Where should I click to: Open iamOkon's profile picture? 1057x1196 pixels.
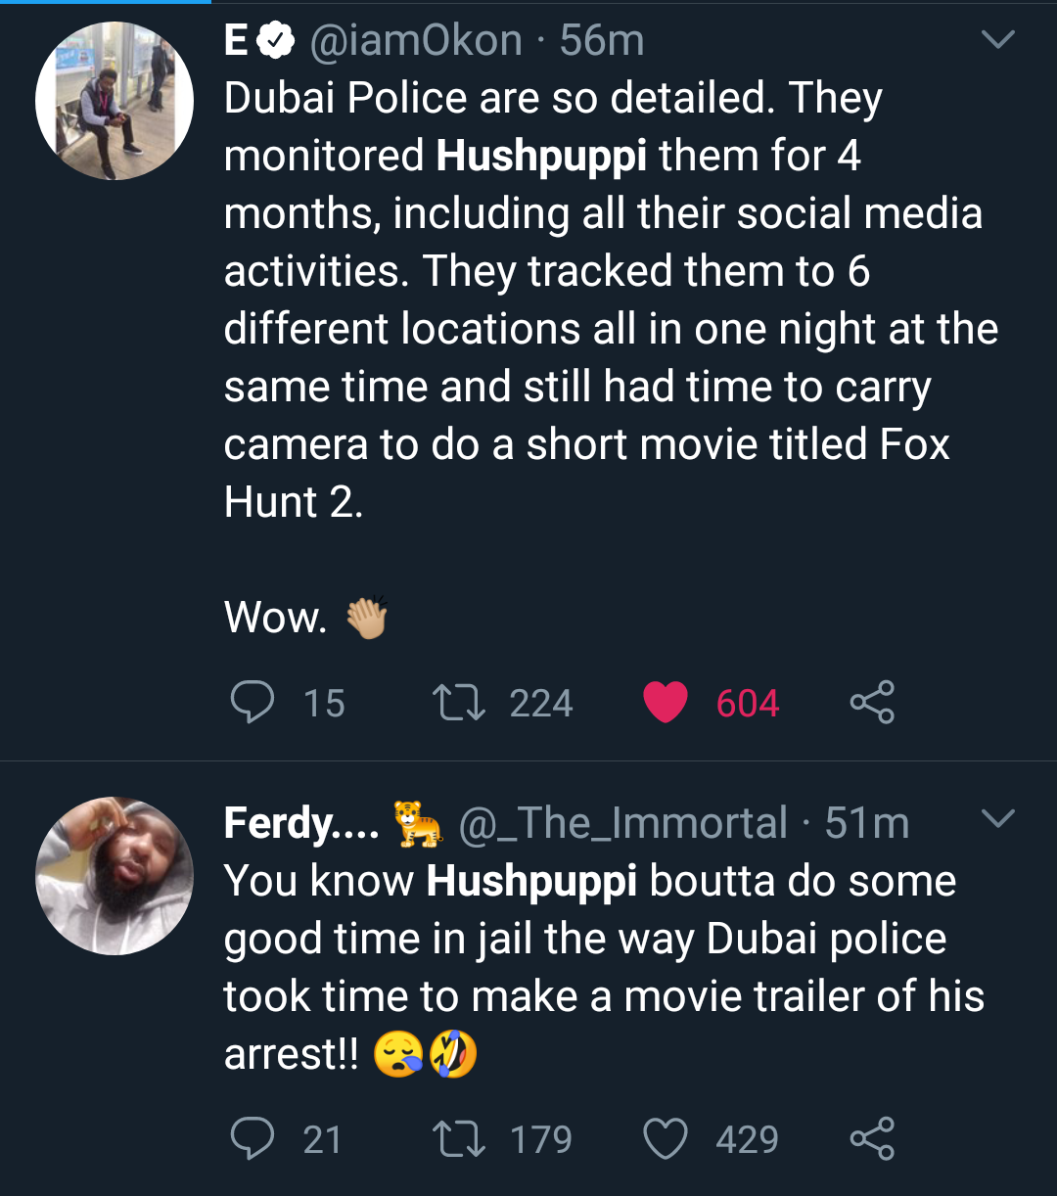click(115, 101)
